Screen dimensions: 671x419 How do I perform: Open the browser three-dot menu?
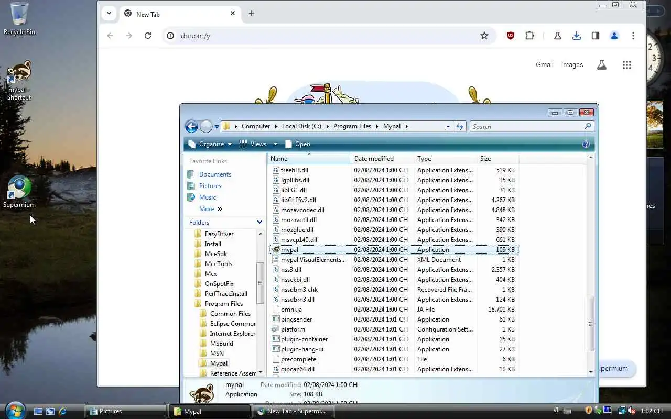(633, 36)
